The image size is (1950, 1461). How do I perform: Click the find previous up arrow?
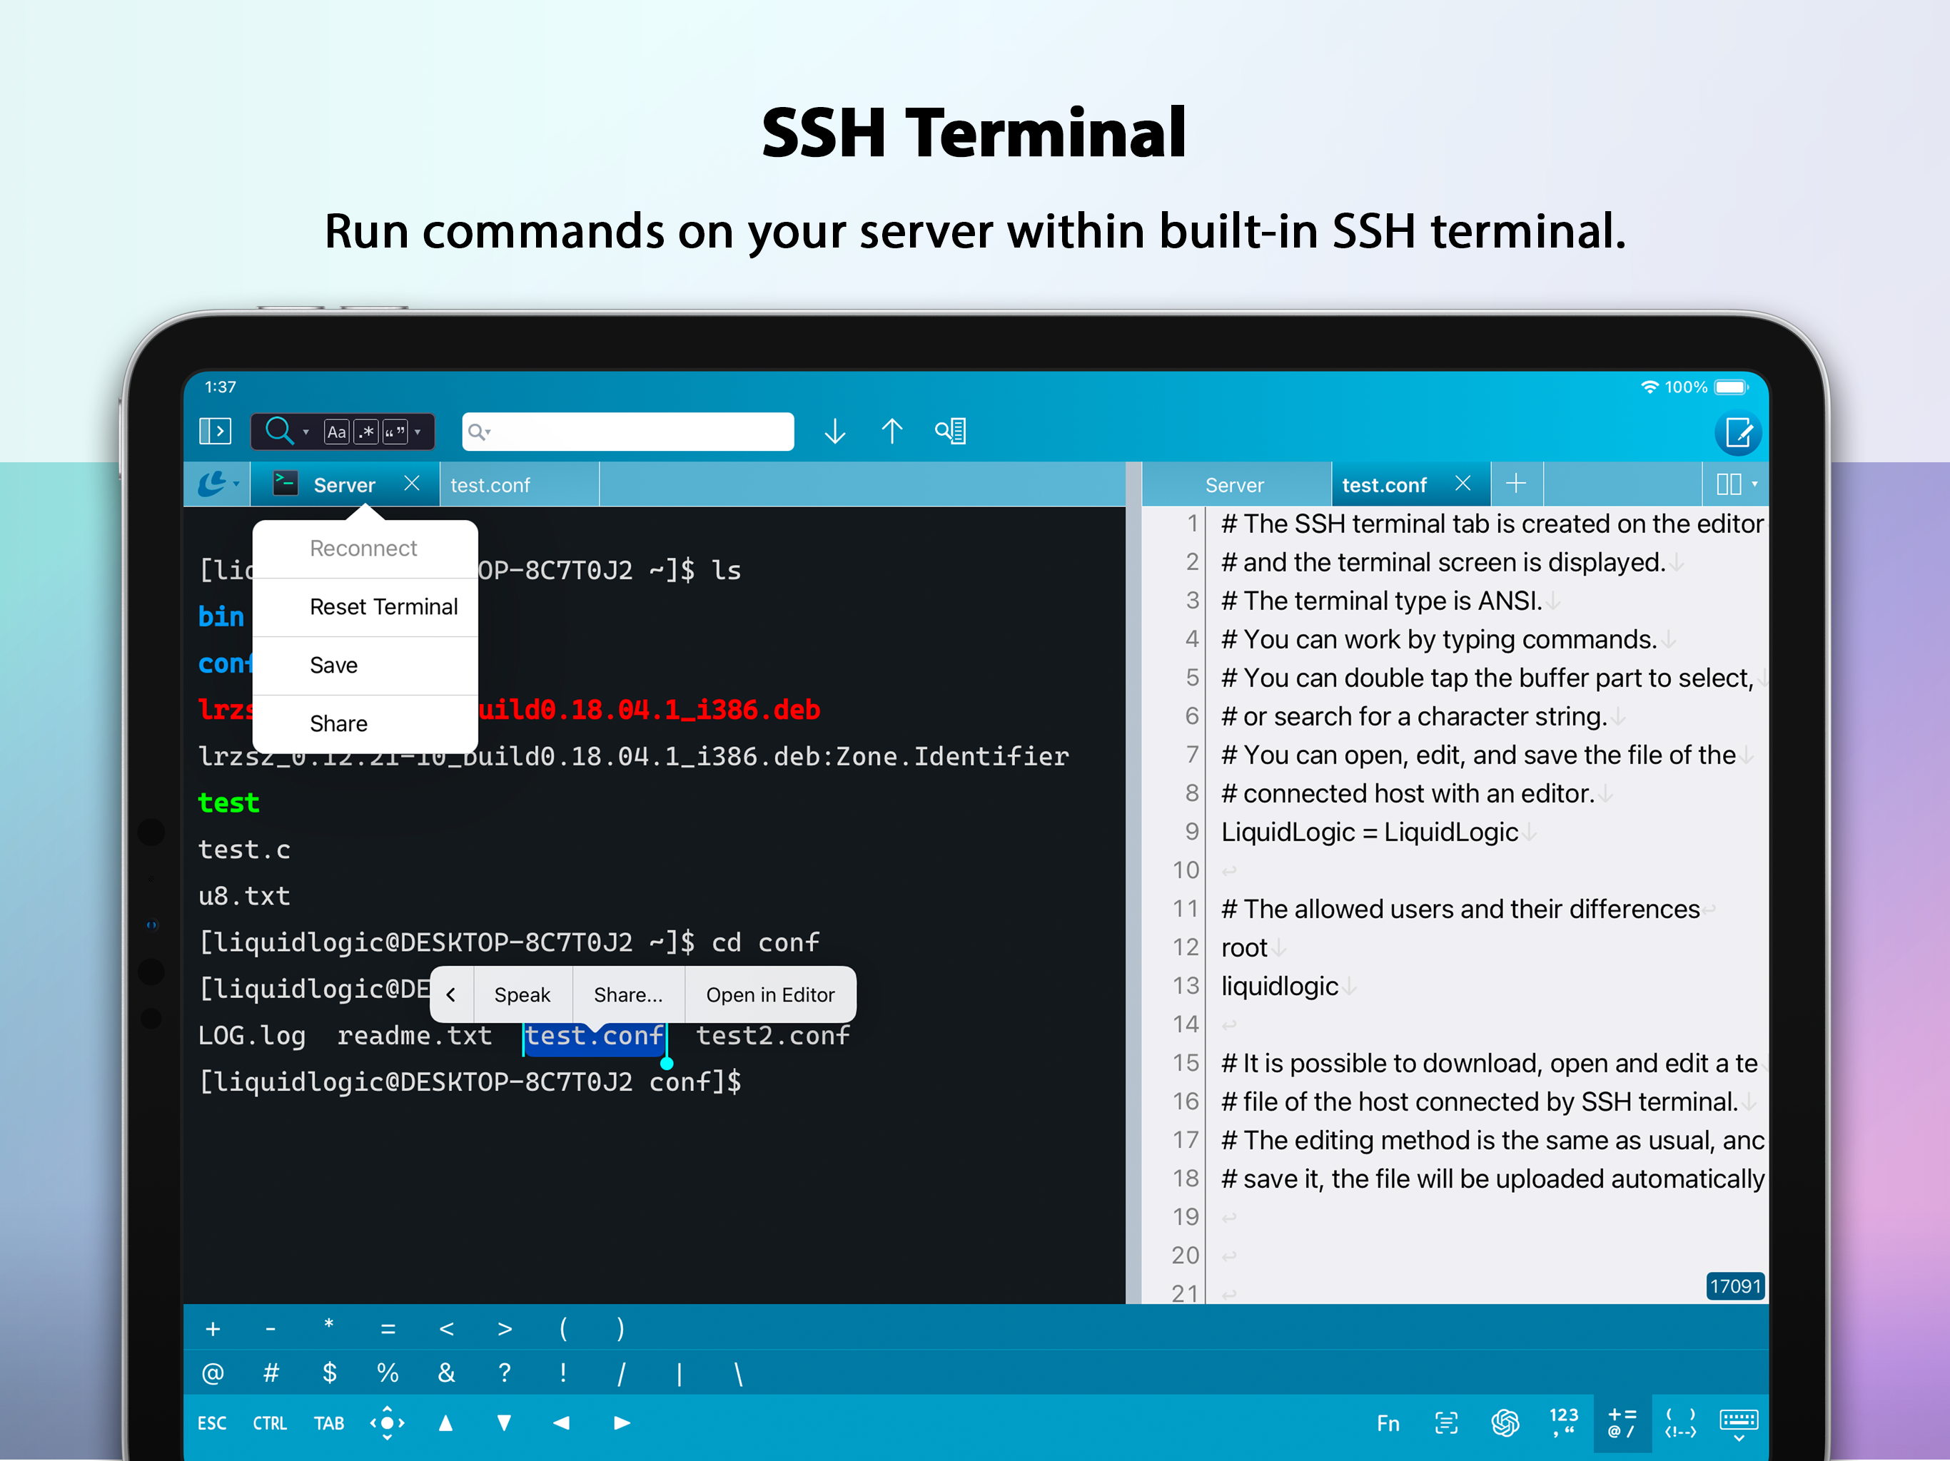[892, 431]
